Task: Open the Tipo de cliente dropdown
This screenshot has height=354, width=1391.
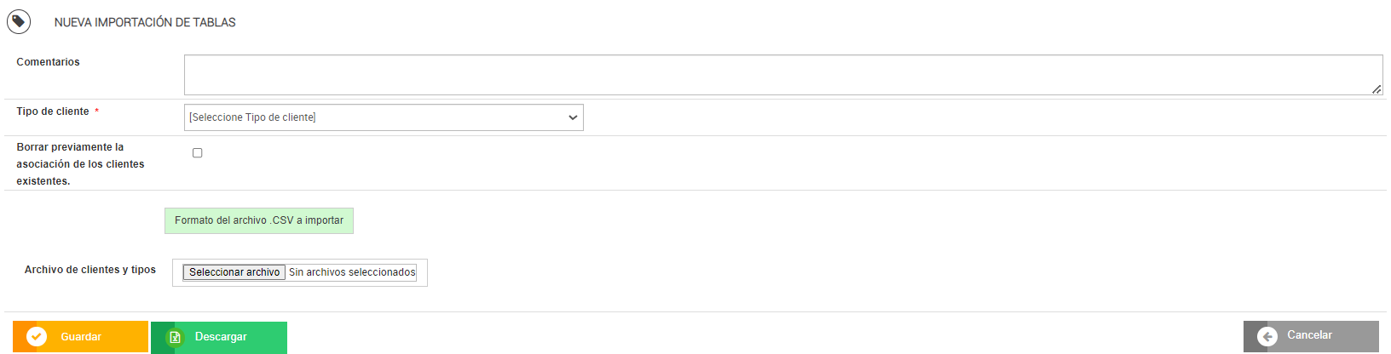Action: tap(384, 117)
